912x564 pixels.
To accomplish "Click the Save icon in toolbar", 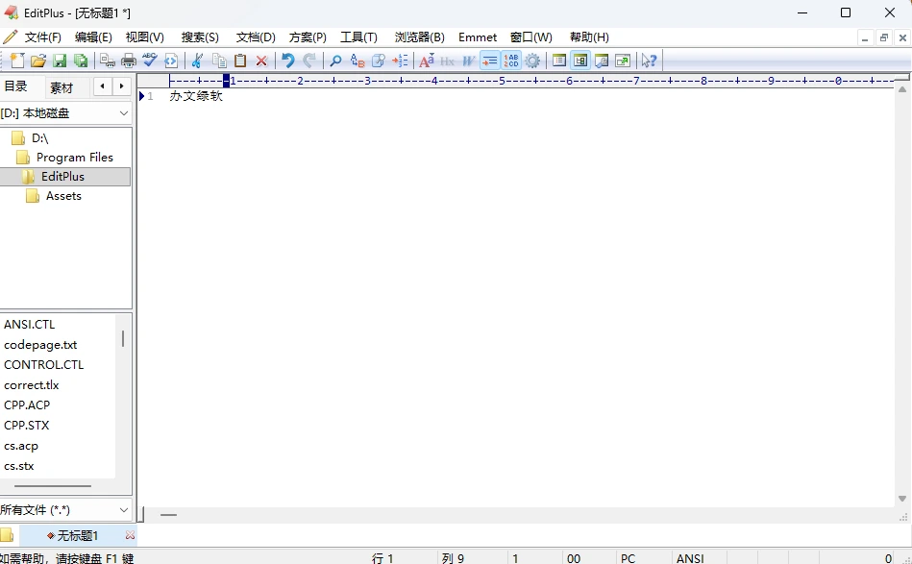I will coord(60,61).
